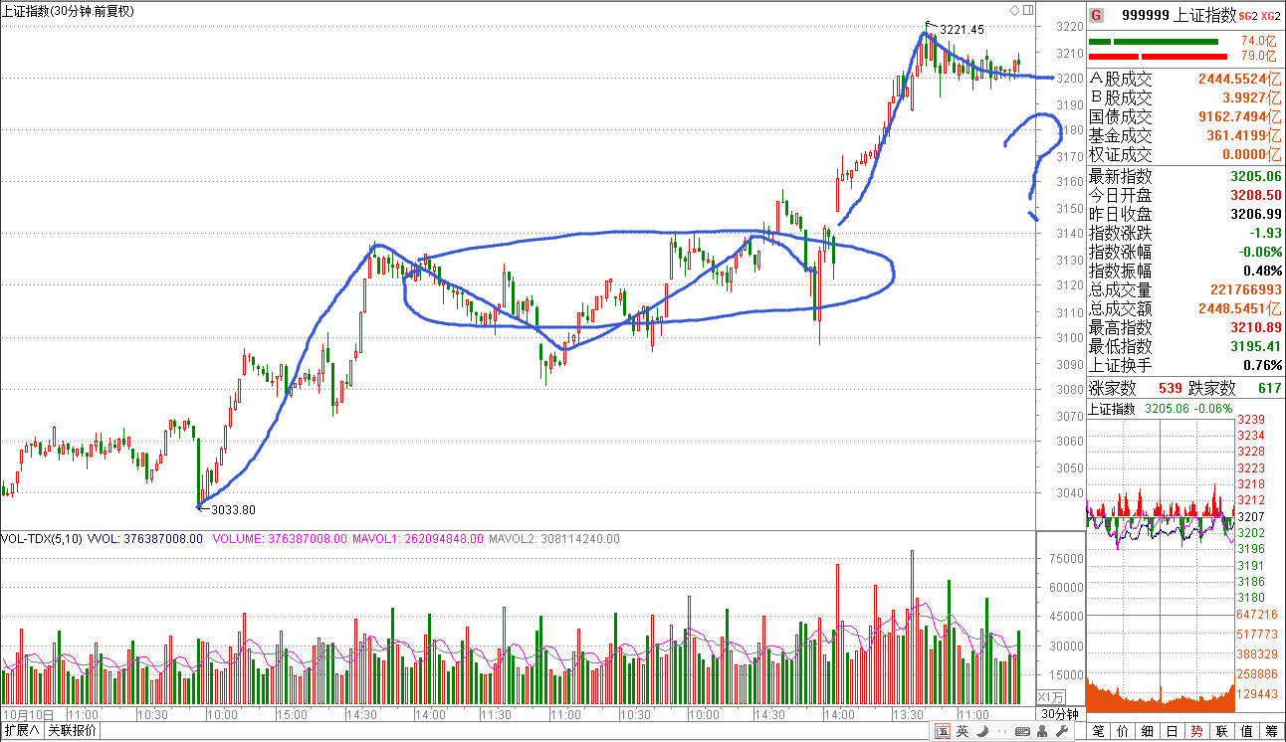Click the split-panel icon above the chart
1286x742 pixels.
coord(1027,11)
